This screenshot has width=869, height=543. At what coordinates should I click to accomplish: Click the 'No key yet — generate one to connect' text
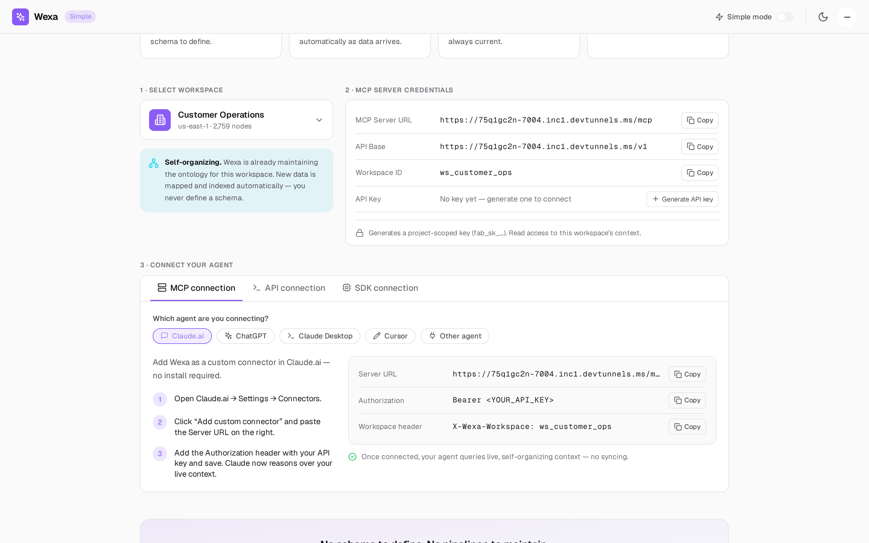(505, 199)
